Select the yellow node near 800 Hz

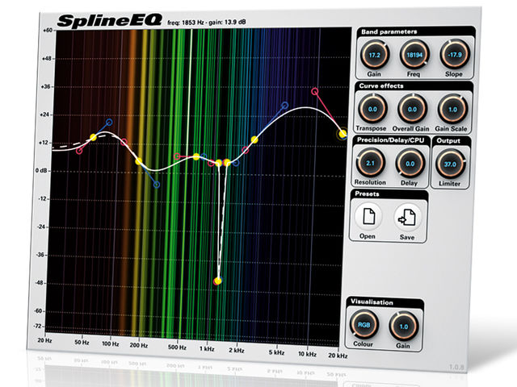click(196, 156)
